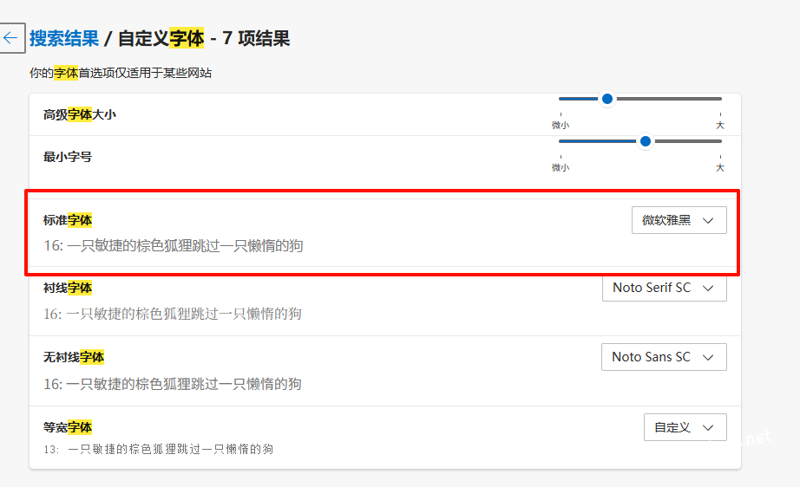Viewport: 800px width, 487px height.
Task: Click the 高级字体大小 setting label
Action: 80,114
